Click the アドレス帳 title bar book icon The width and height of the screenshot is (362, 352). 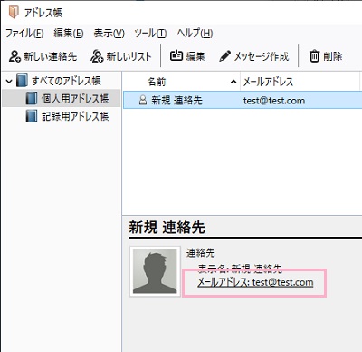point(14,12)
